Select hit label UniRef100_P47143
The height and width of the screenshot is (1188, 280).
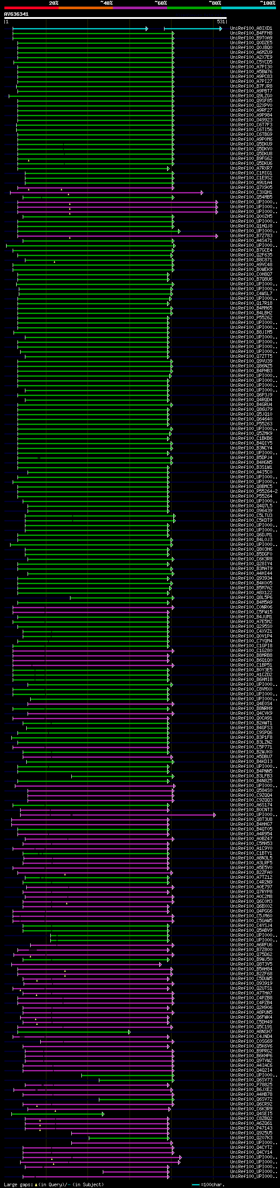pyautogui.click(x=251, y=1128)
